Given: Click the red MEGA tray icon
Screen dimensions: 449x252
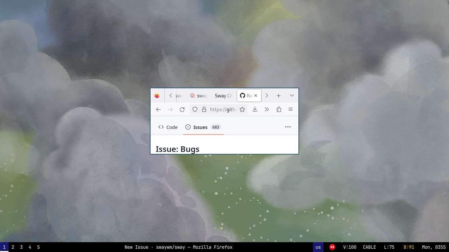Looking at the screenshot, I should click(x=332, y=247).
